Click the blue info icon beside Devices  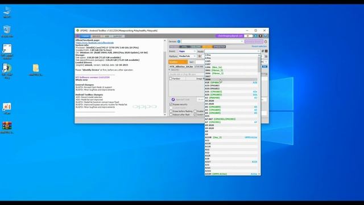pyautogui.click(x=179, y=42)
